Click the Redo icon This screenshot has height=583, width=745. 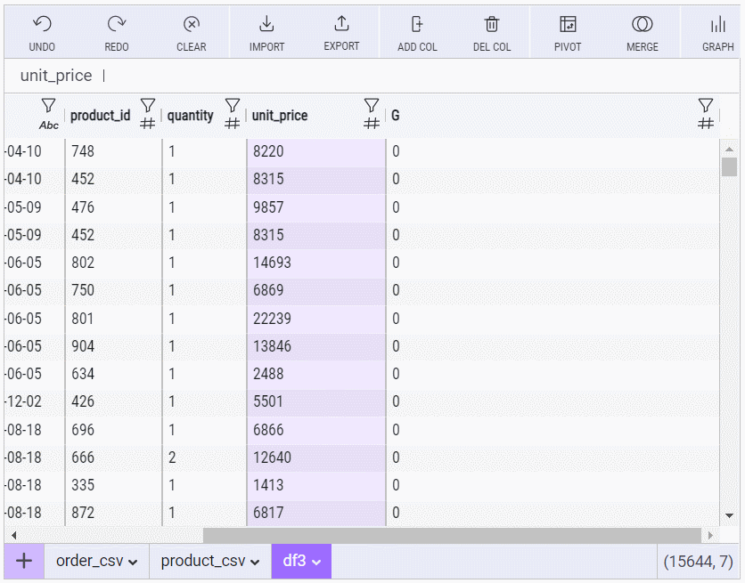pos(117,25)
